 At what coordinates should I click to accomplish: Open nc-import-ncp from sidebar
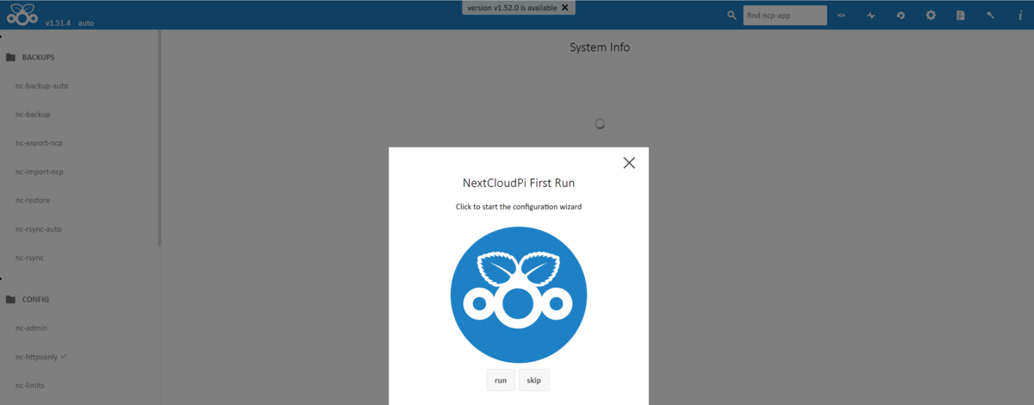click(40, 171)
